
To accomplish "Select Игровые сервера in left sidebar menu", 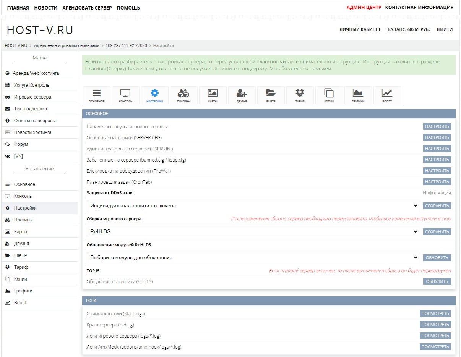I will tap(32, 97).
